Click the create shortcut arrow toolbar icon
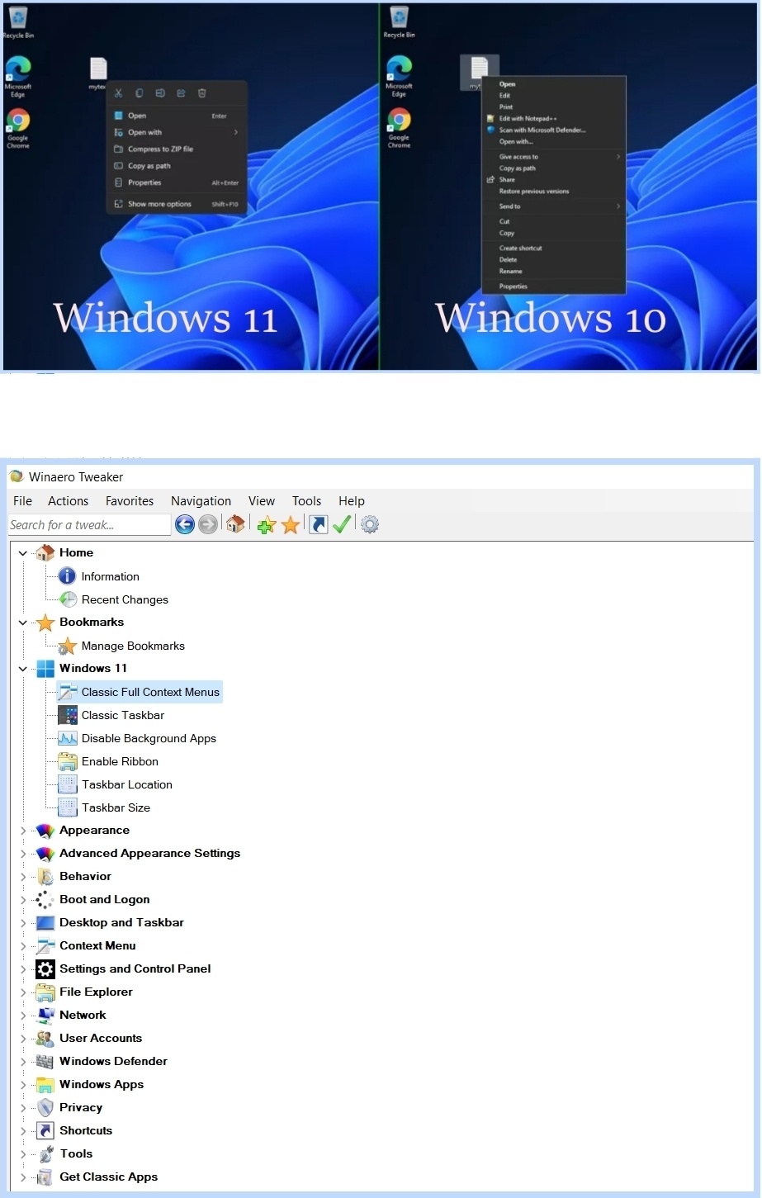 (319, 524)
